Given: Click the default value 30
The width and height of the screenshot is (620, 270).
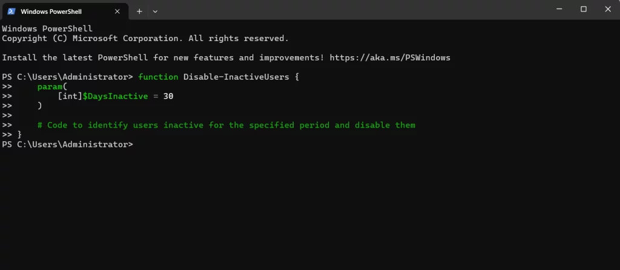Looking at the screenshot, I should pyautogui.click(x=168, y=96).
